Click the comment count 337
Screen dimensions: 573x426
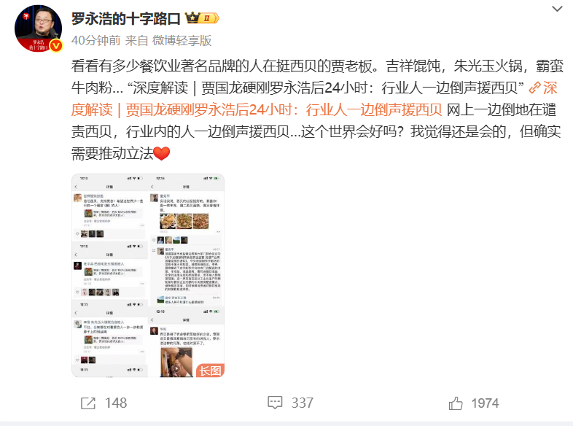click(303, 403)
